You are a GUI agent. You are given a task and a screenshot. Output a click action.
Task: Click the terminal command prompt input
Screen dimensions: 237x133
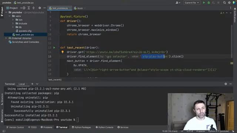77,120
